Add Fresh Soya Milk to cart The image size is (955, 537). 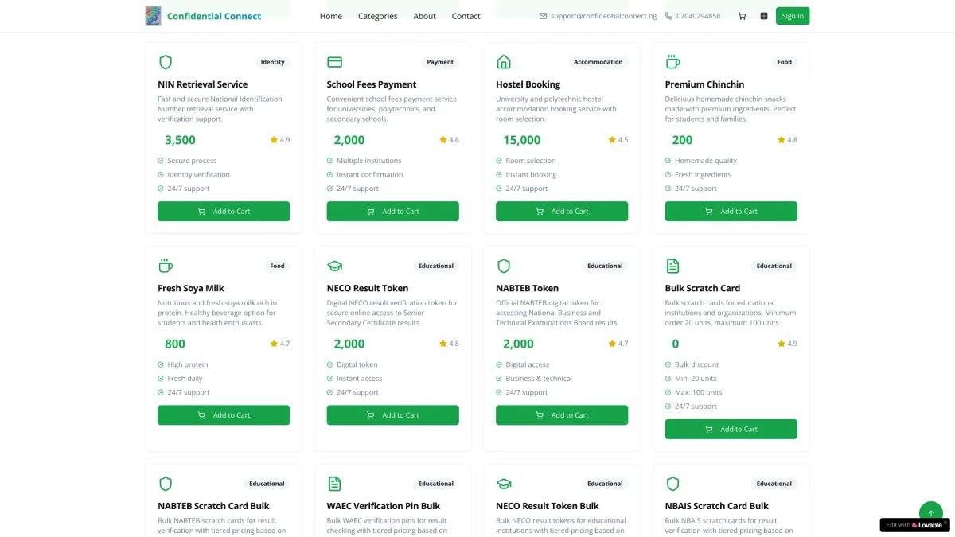224,415
